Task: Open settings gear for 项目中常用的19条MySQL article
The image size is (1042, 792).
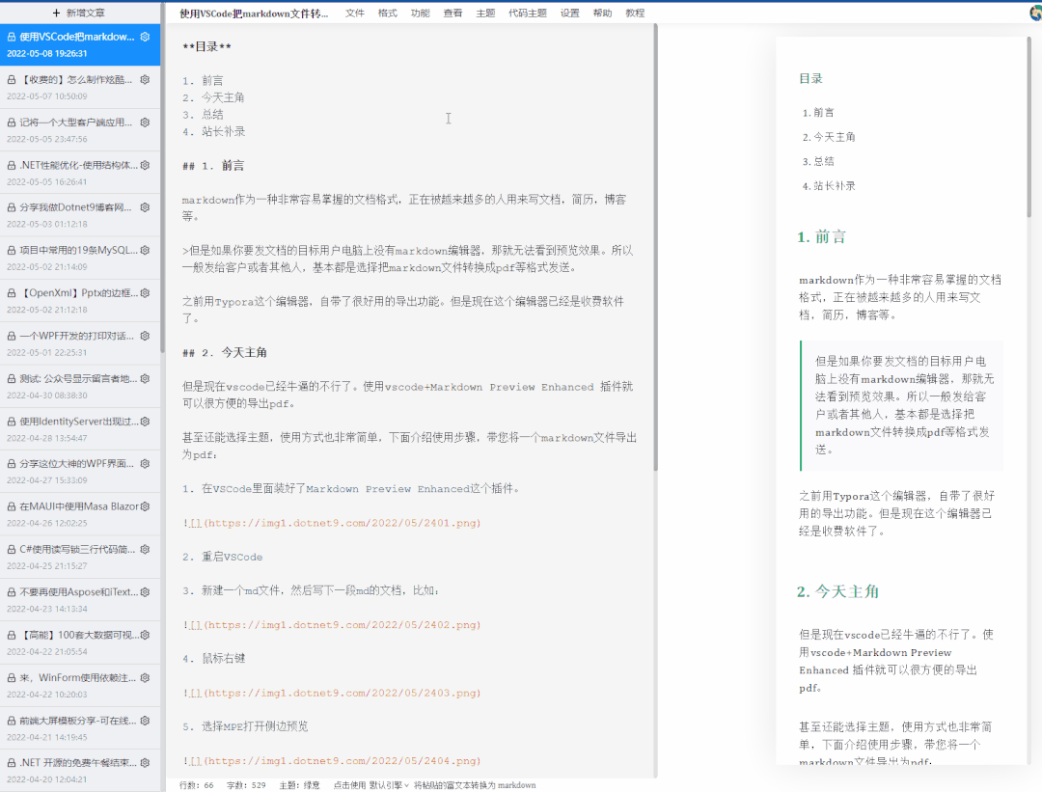Action: 145,250
